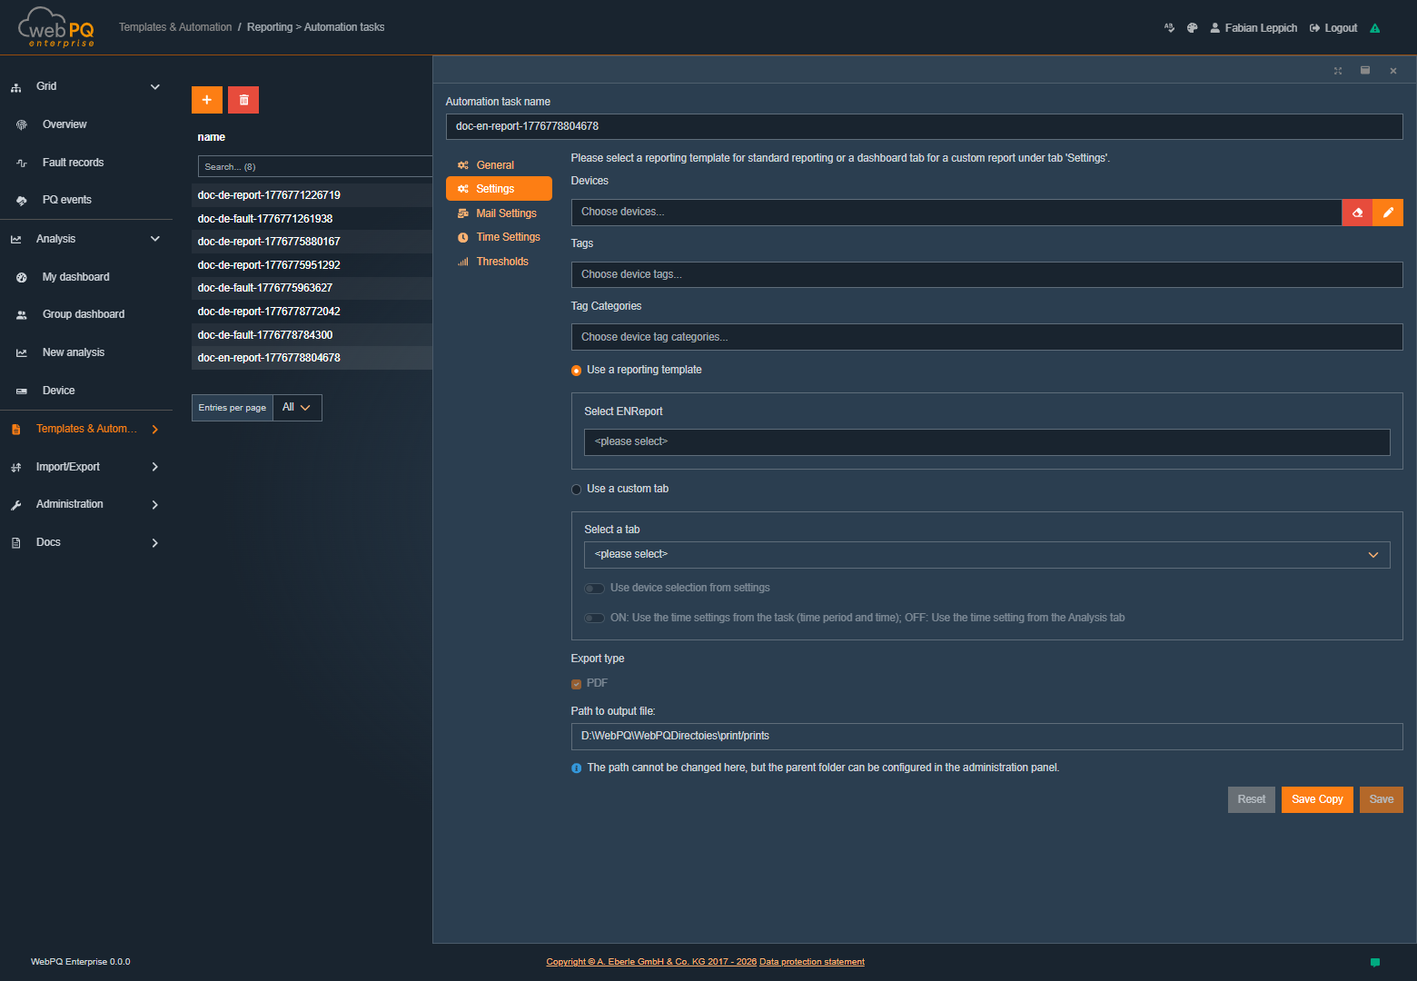Viewport: 1417px width, 981px height.
Task: Delete a task using the trash icon
Action: (x=243, y=100)
